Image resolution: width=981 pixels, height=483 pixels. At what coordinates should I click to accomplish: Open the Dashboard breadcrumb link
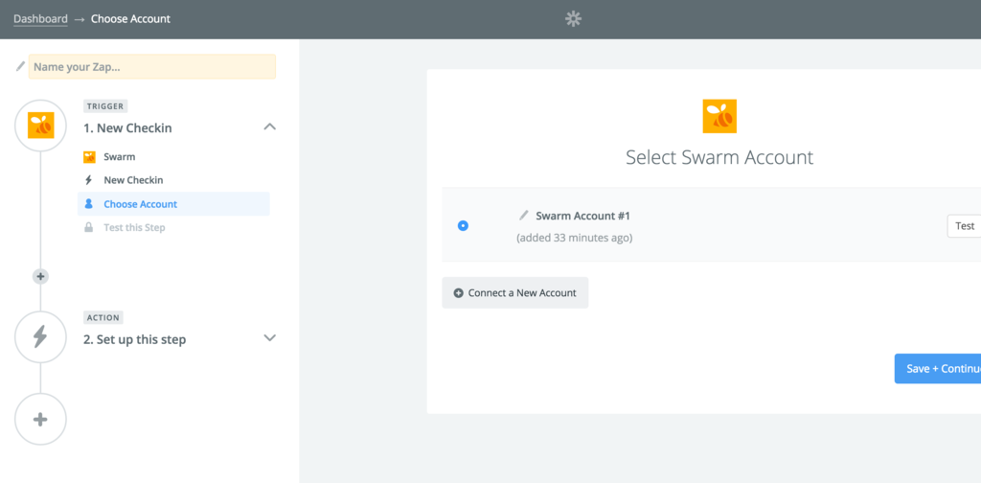click(40, 19)
